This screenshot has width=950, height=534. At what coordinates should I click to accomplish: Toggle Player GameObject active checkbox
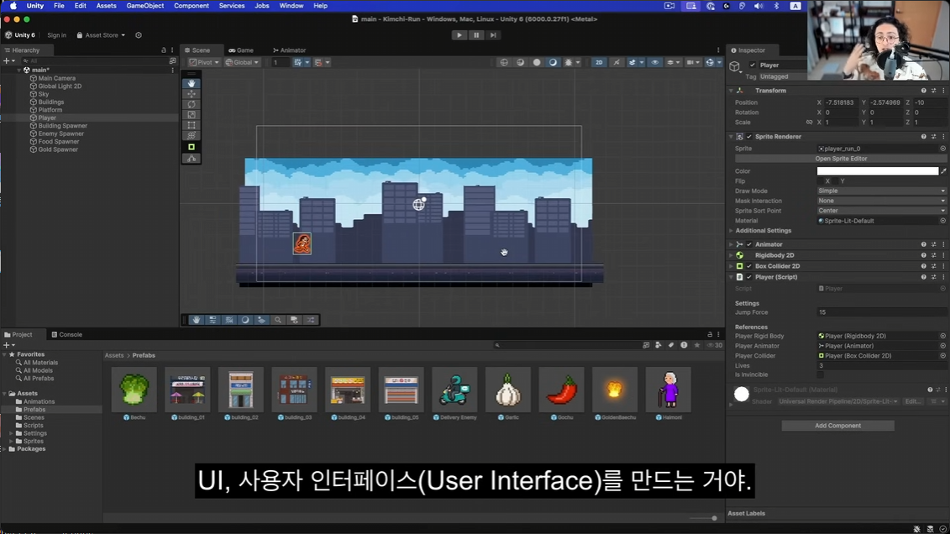753,65
